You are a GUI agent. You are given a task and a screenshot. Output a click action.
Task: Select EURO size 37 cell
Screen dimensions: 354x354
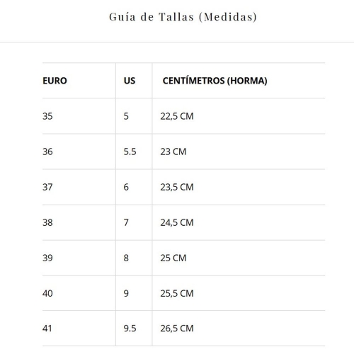[x=47, y=187]
